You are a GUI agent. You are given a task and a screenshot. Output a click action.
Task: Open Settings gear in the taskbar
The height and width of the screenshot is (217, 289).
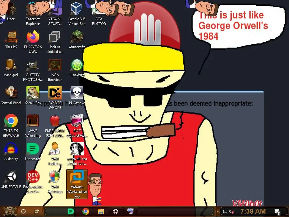point(115,211)
